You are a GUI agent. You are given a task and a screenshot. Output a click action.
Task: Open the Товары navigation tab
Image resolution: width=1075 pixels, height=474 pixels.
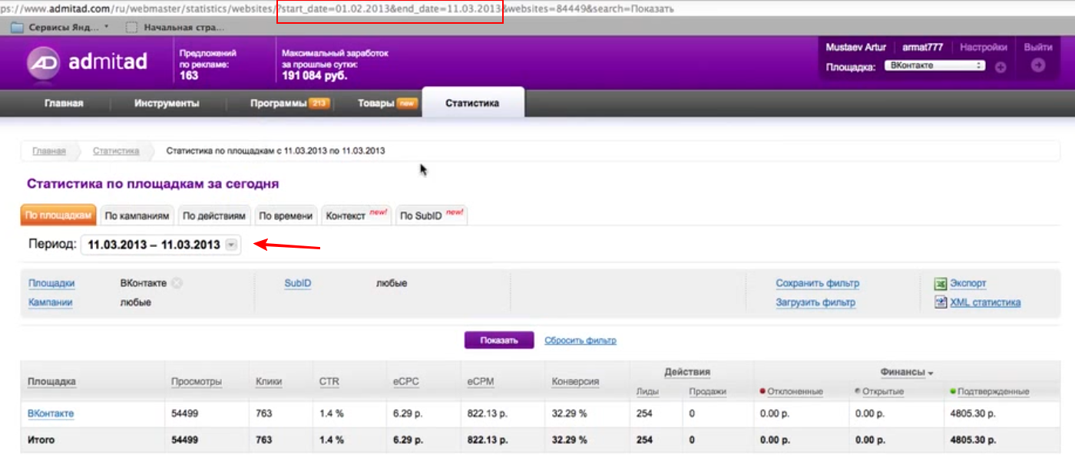click(x=388, y=104)
